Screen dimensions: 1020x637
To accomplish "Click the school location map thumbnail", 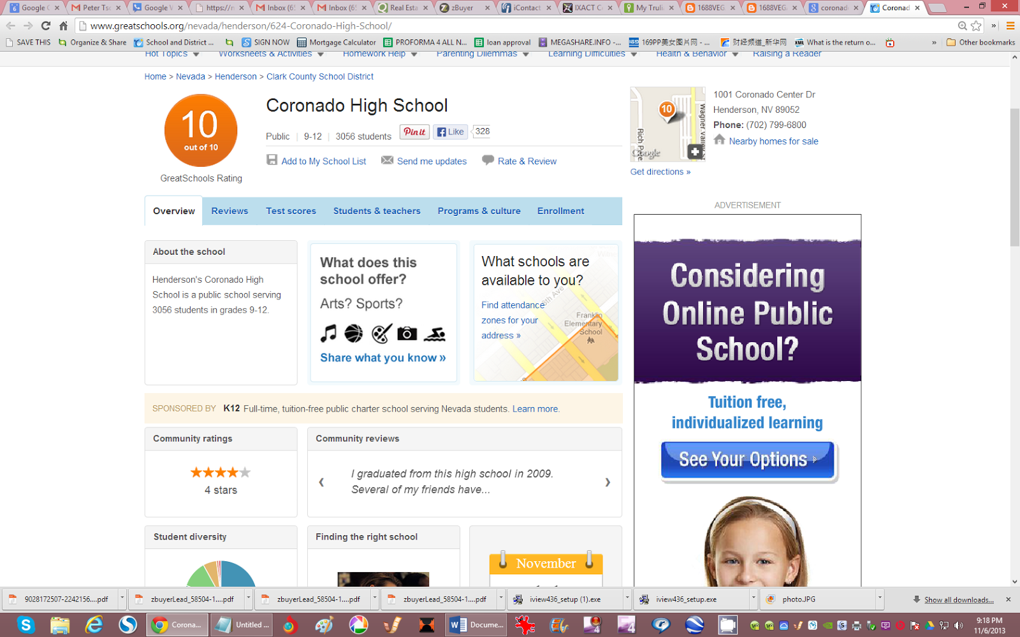I will click(667, 124).
